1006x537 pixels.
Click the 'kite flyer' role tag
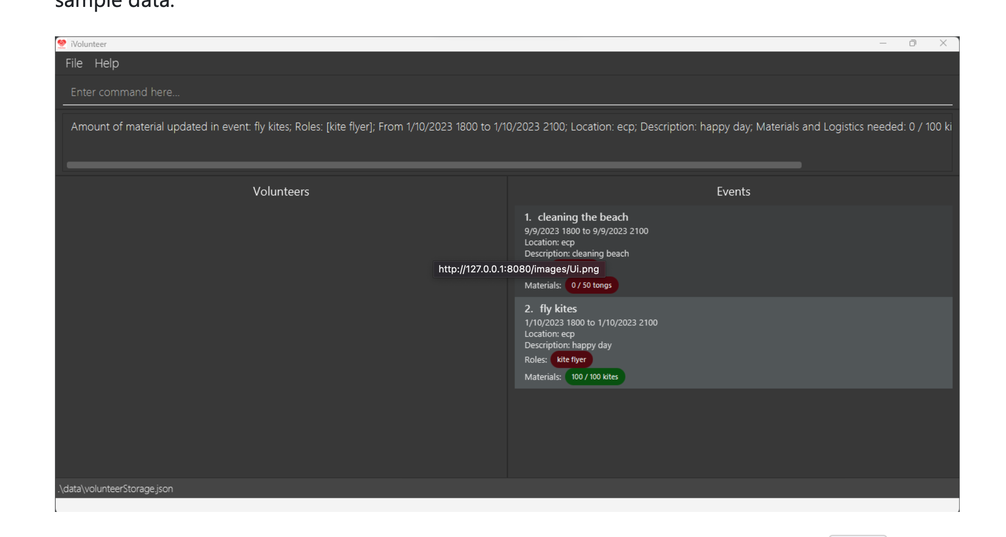coord(571,359)
